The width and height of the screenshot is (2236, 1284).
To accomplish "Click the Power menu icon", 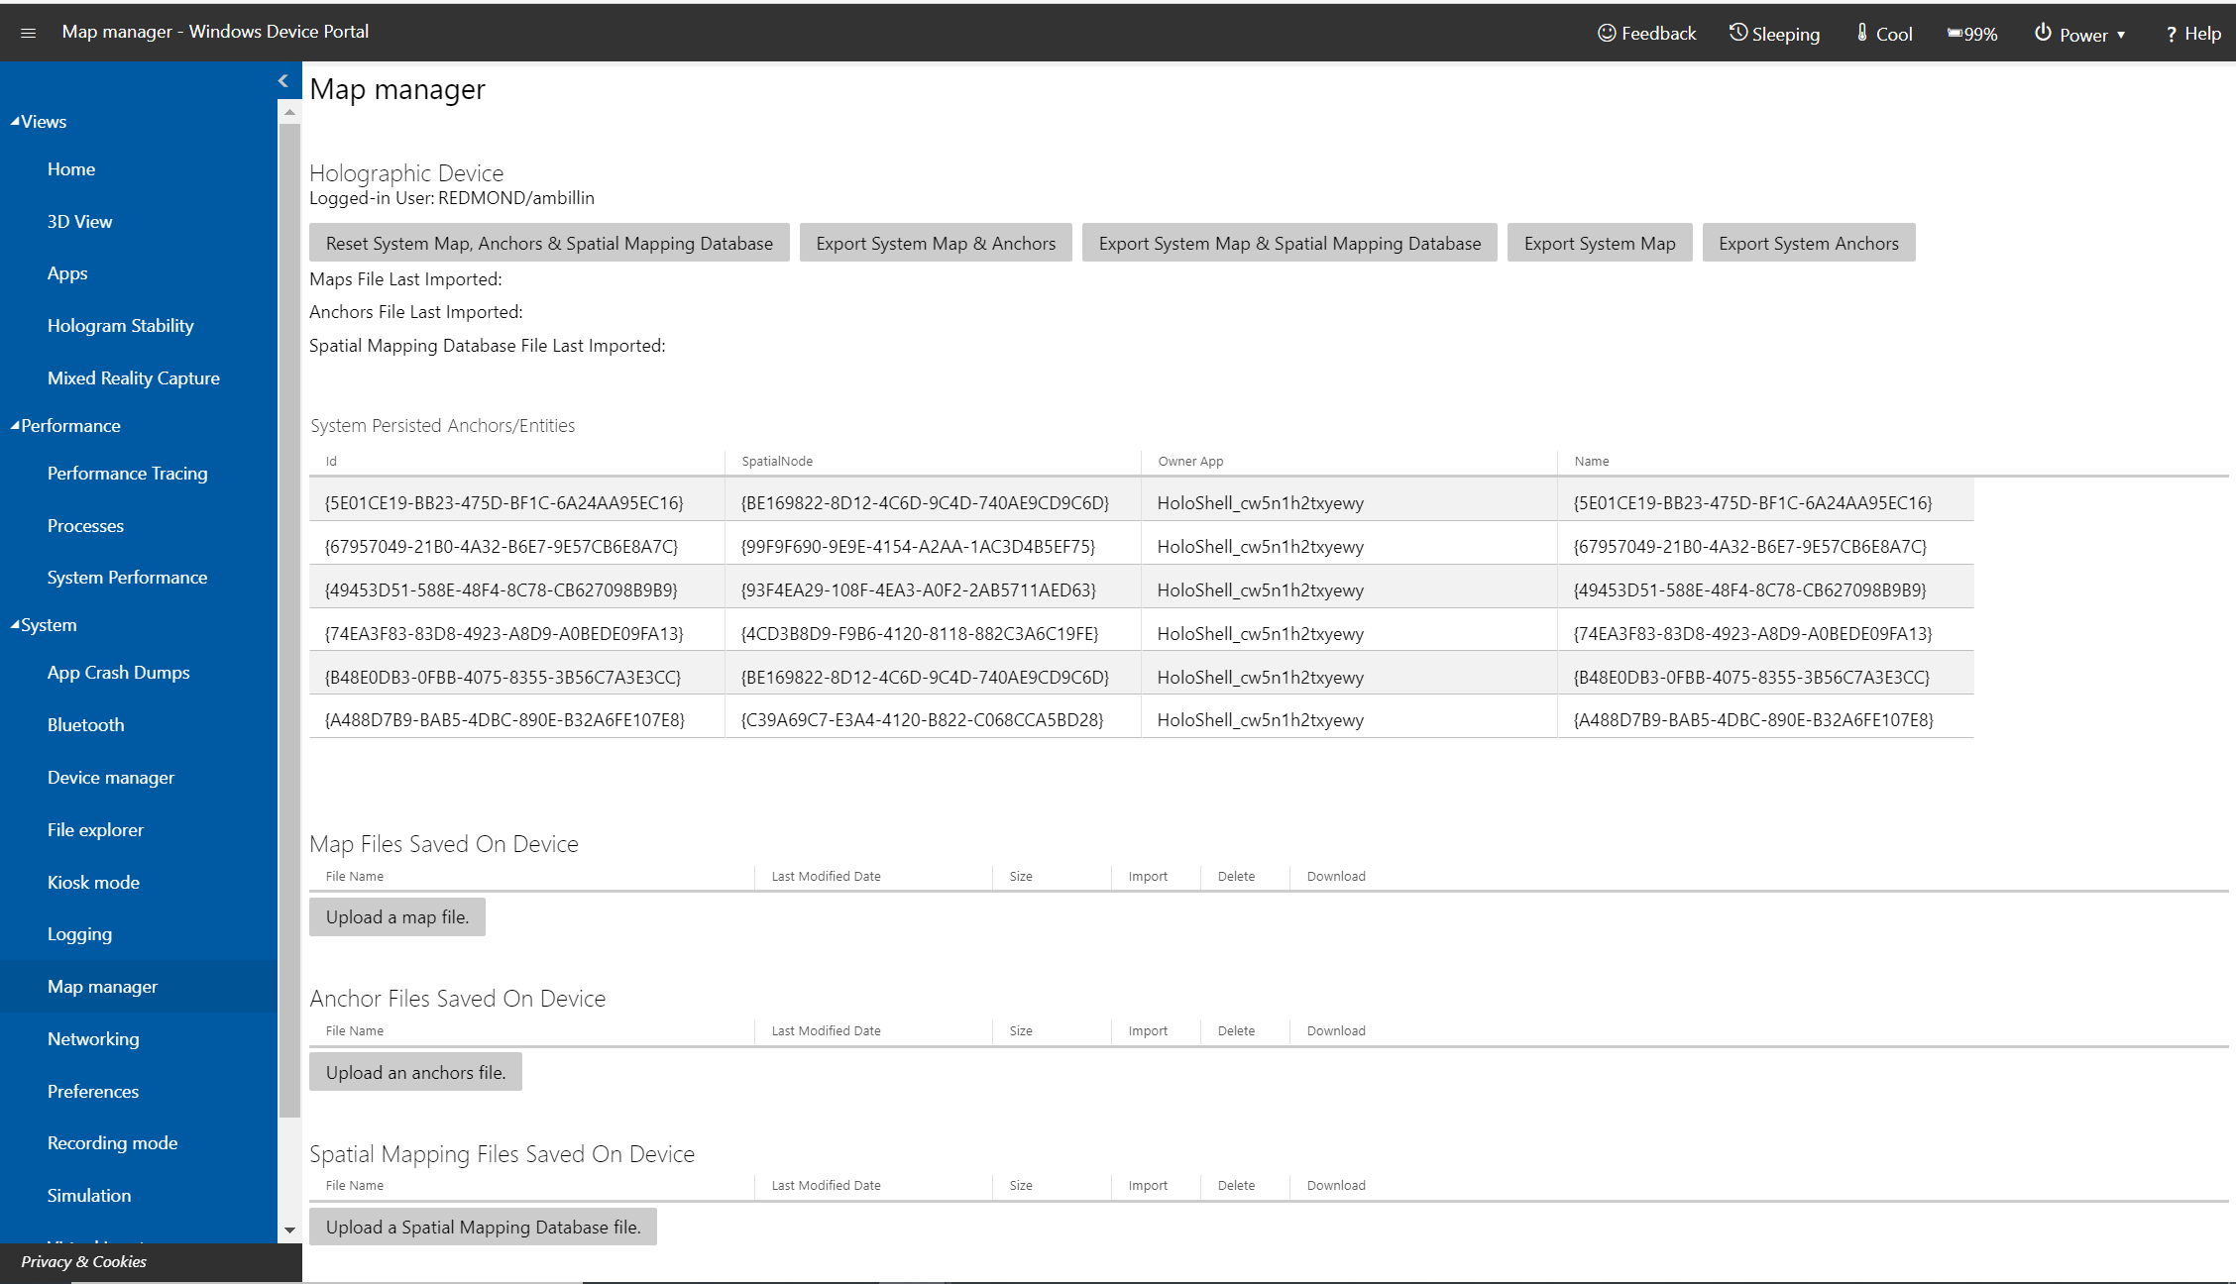I will pos(2043,31).
